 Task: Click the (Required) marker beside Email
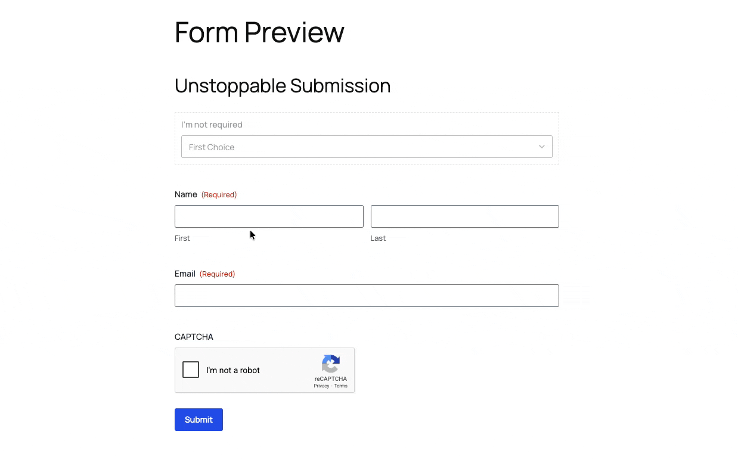pyautogui.click(x=217, y=274)
